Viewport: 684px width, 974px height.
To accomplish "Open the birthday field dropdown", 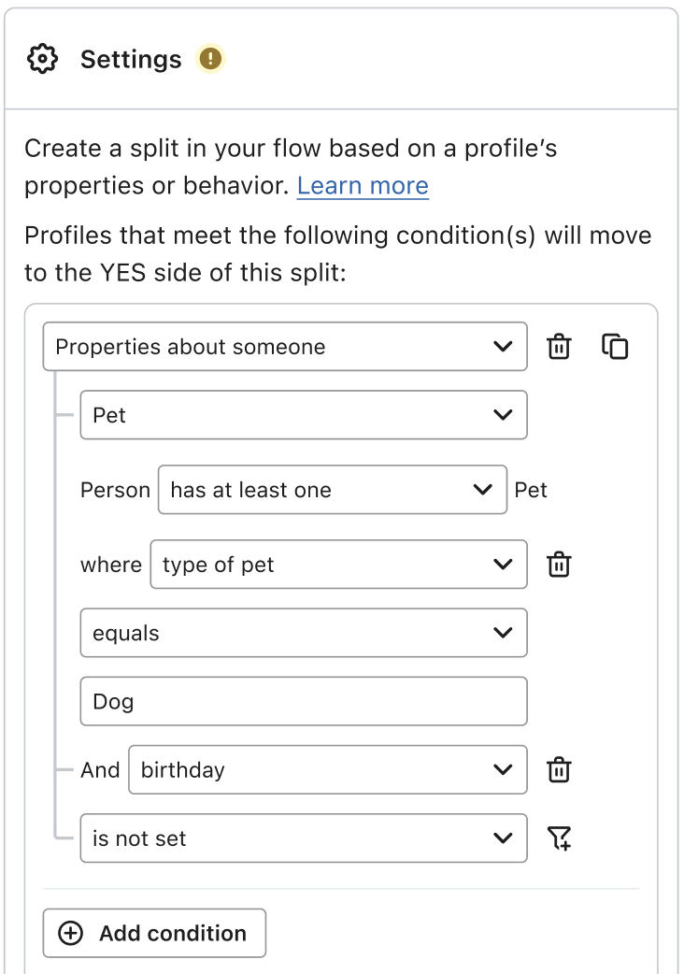I will pyautogui.click(x=327, y=770).
